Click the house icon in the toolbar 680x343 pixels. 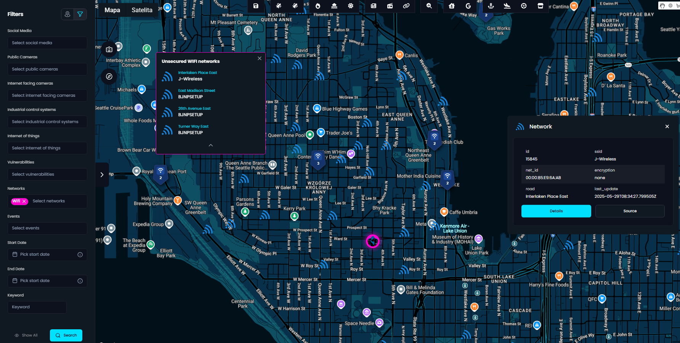click(452, 6)
